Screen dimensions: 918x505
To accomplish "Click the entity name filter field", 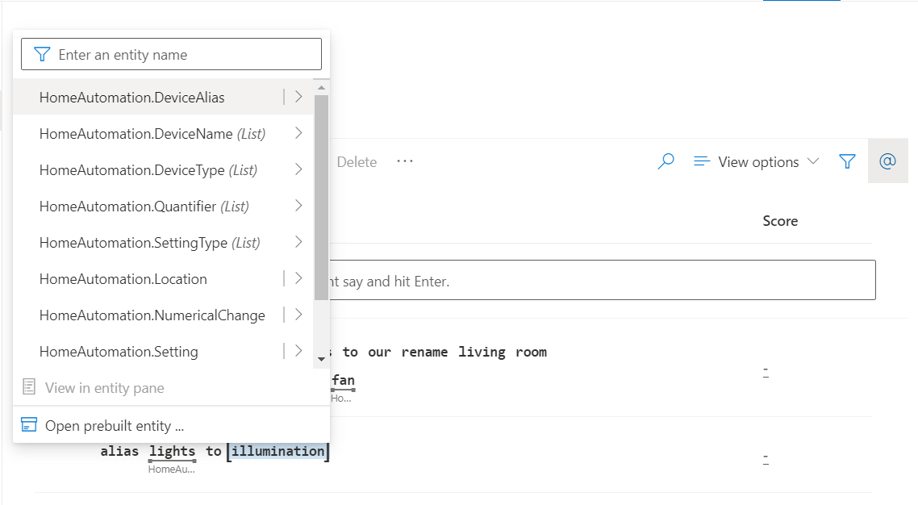I will (182, 55).
